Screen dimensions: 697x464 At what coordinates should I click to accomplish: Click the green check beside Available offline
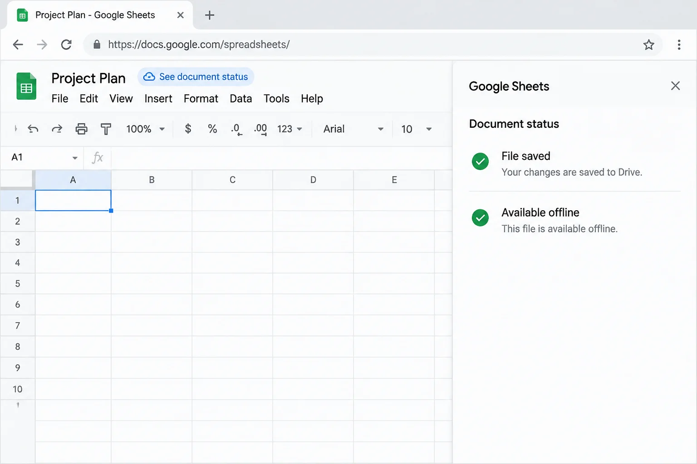480,218
